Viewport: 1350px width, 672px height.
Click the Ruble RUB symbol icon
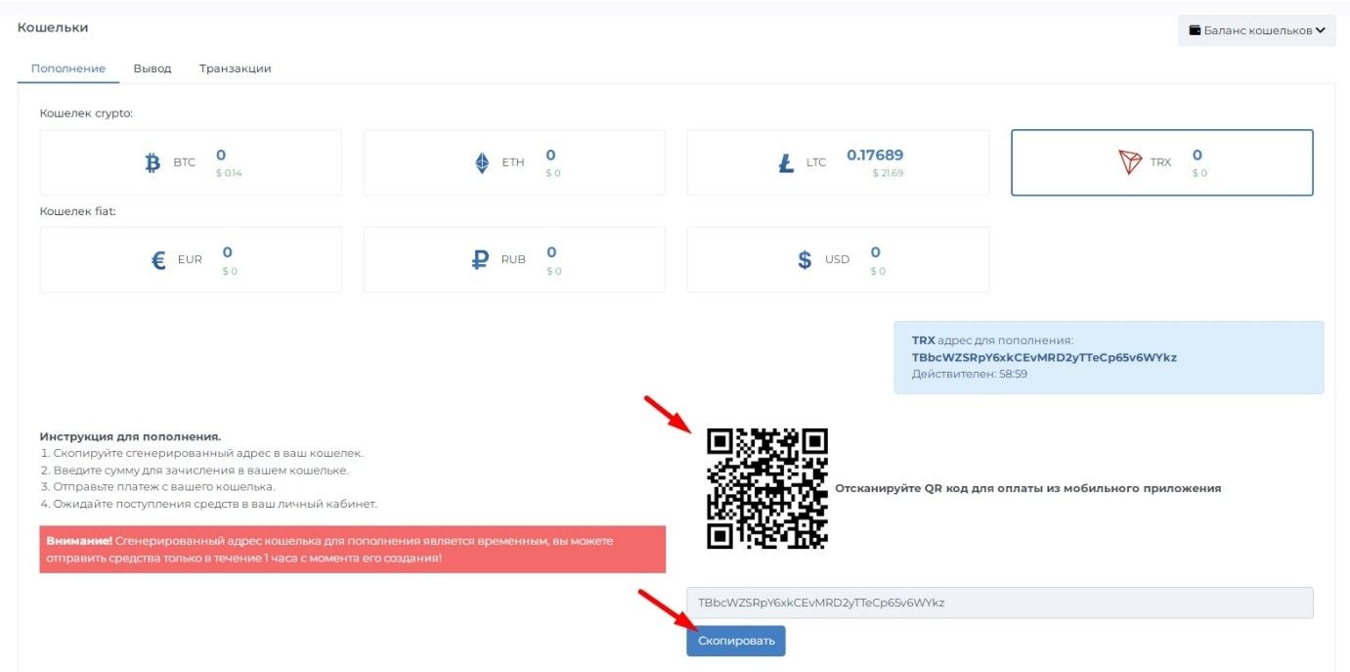pos(480,260)
